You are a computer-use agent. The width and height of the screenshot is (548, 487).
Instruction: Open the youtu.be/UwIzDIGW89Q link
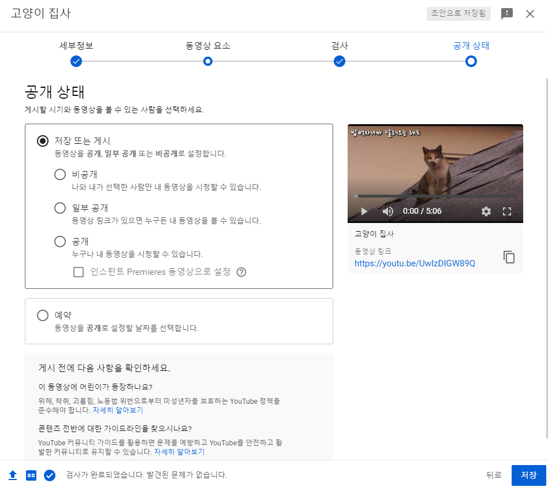[415, 263]
